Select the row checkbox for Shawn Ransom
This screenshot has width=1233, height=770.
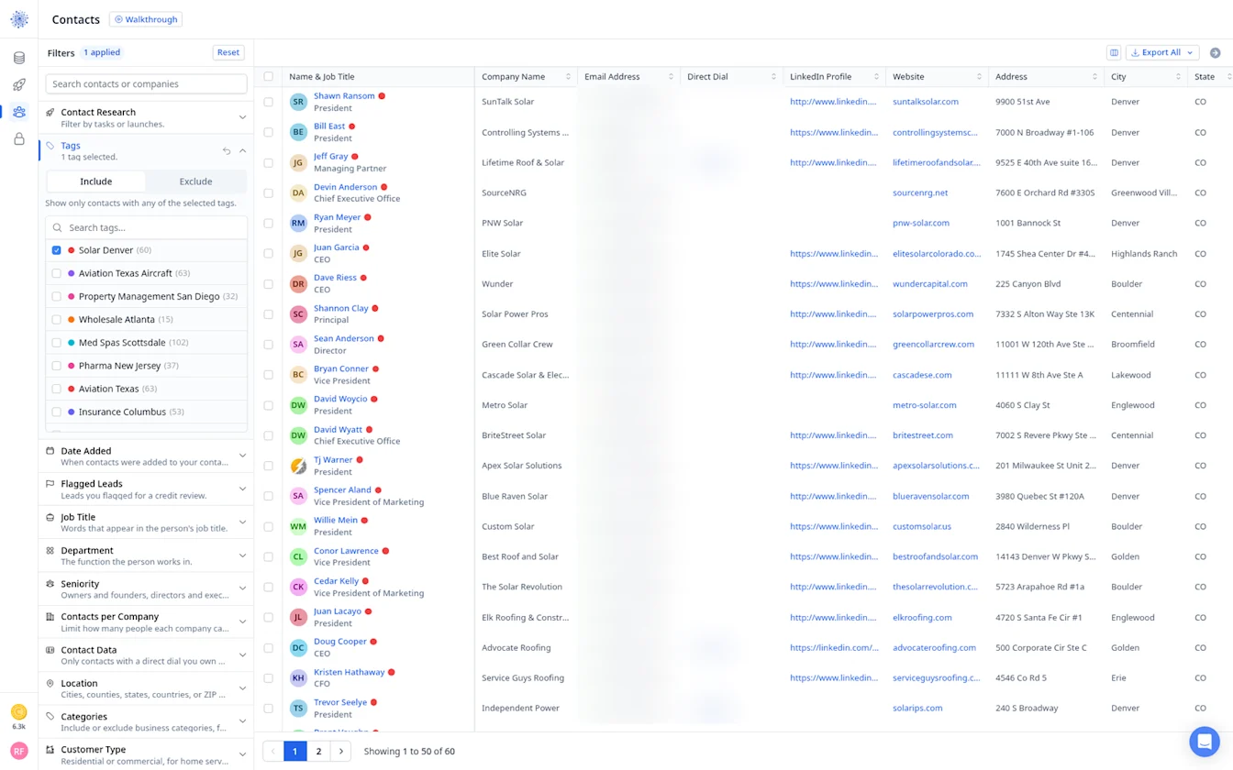(x=269, y=102)
